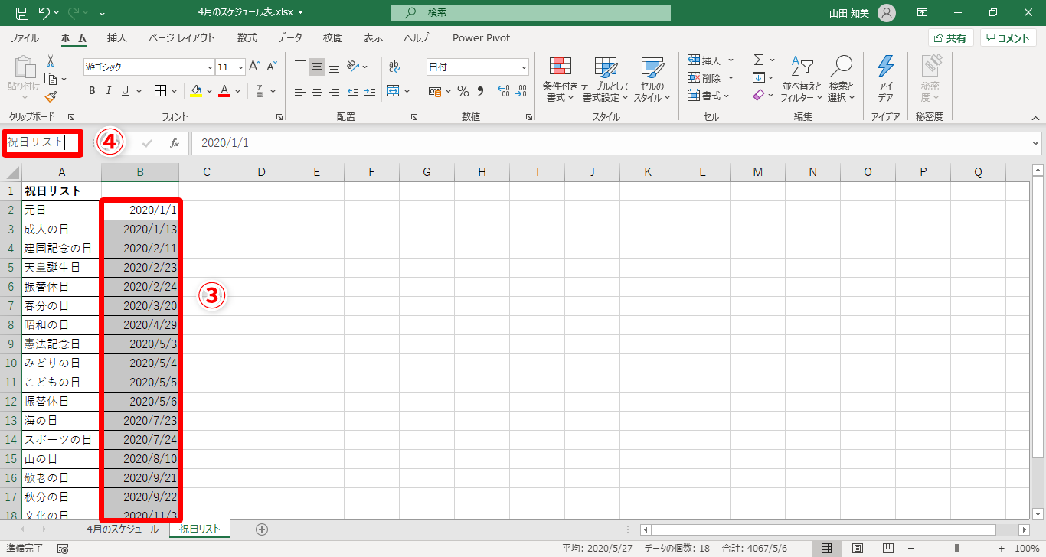The height and width of the screenshot is (557, 1046).
Task: Open the number format dropdown 日付
Action: coord(524,67)
